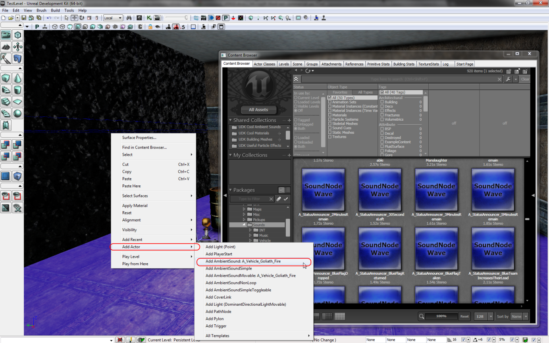This screenshot has height=343, width=549.
Task: Activate Geometry Mode cube icon
Action: coord(18,35)
